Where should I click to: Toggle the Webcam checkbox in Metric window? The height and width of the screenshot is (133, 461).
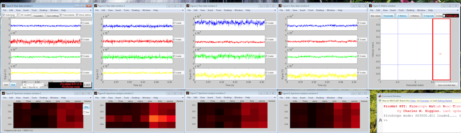(444, 15)
